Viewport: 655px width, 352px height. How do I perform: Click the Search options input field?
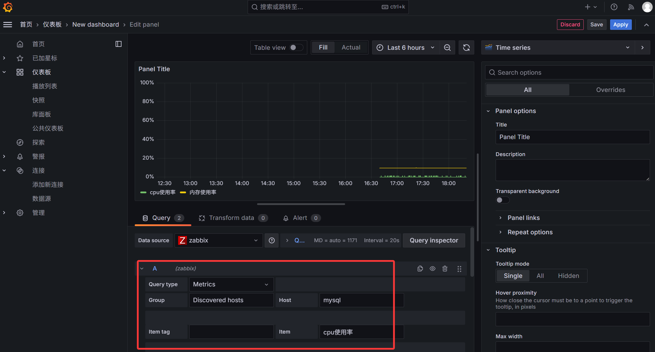point(569,73)
